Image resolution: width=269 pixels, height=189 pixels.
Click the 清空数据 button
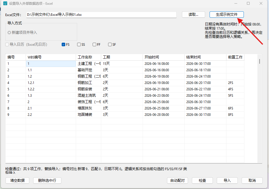tap(17, 180)
